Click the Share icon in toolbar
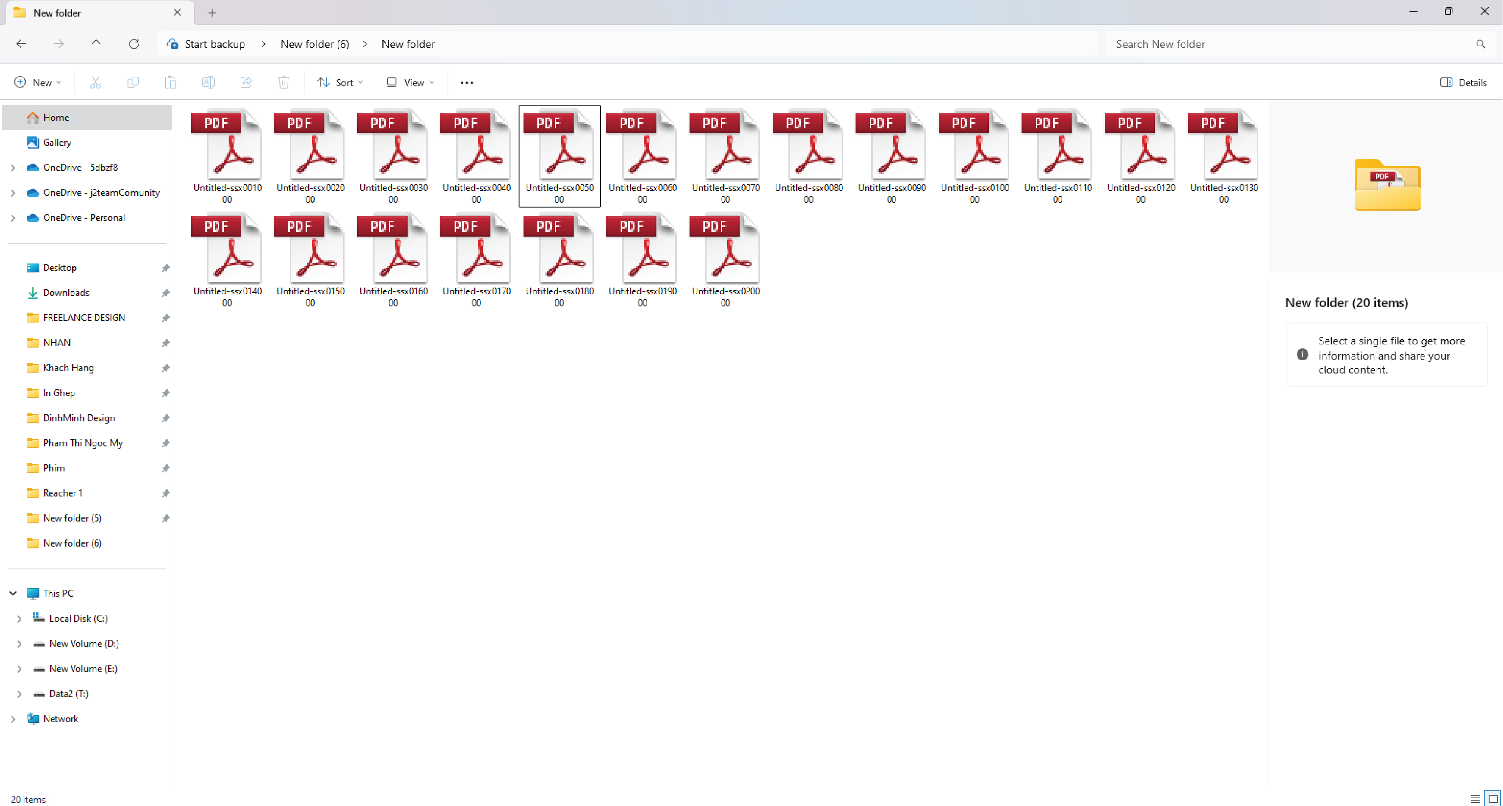Viewport: 1503px width, 806px height. pyautogui.click(x=246, y=82)
